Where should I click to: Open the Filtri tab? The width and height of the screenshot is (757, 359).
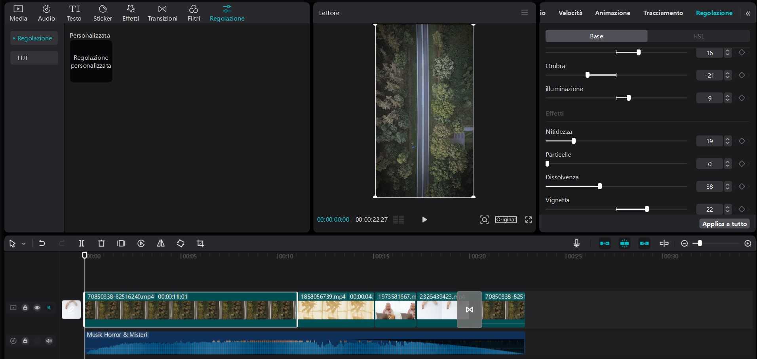tap(194, 13)
